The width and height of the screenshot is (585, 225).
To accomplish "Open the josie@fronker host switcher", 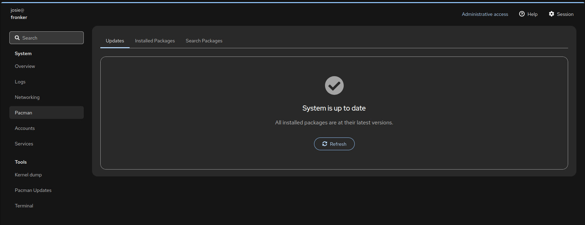I will click(19, 14).
